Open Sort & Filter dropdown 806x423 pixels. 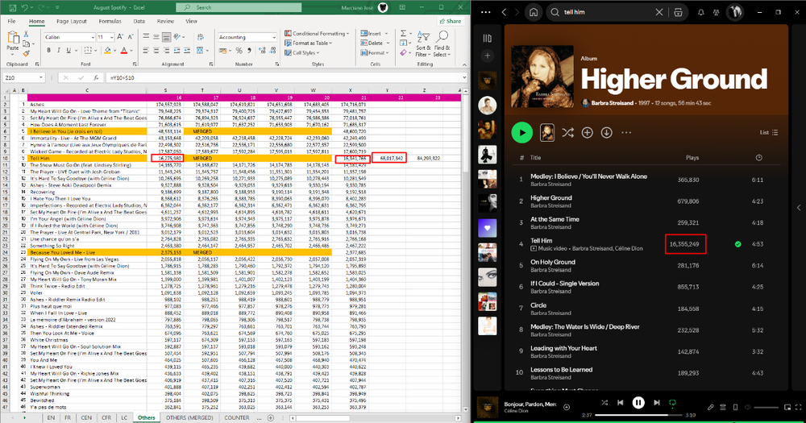[x=422, y=44]
